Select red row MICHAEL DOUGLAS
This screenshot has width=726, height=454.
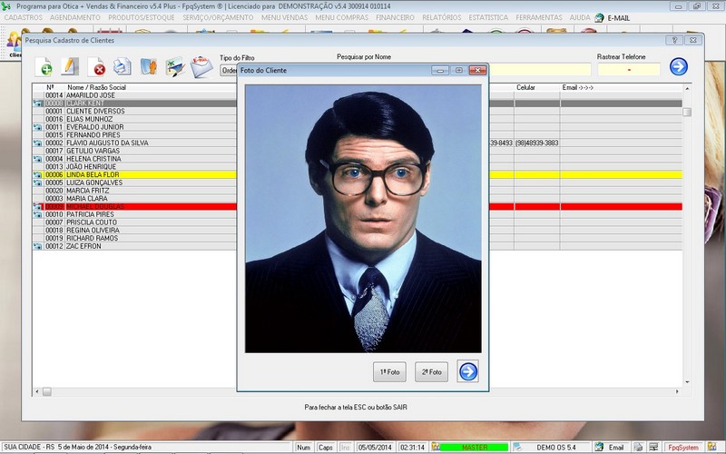click(134, 207)
